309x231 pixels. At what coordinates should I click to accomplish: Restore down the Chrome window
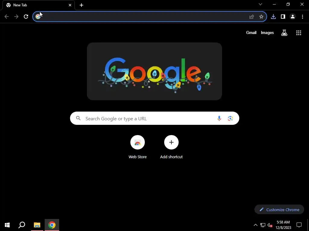point(288,4)
